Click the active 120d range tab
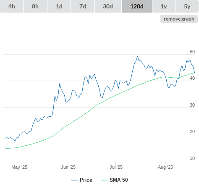This screenshot has width=199, height=191. click(x=137, y=6)
